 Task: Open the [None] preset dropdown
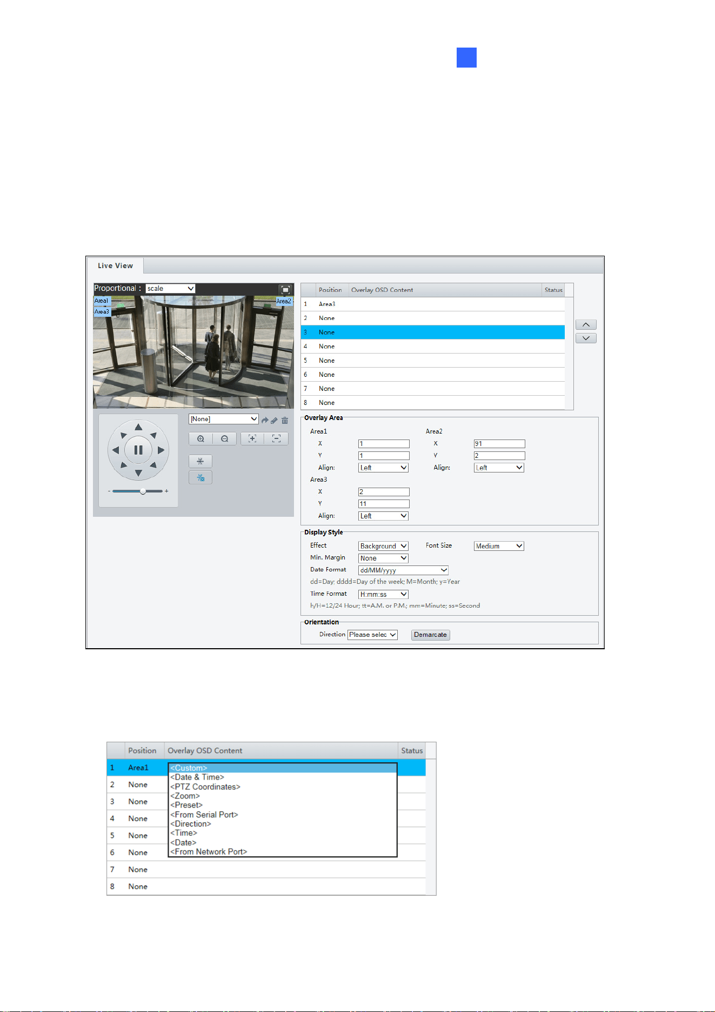tap(223, 419)
